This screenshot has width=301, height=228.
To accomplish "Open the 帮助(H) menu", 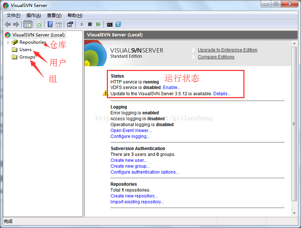I will point(75,15).
